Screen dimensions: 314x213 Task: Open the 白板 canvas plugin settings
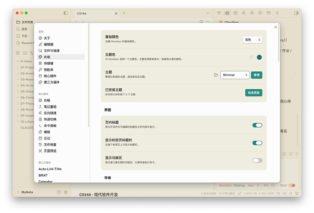click(x=61, y=100)
